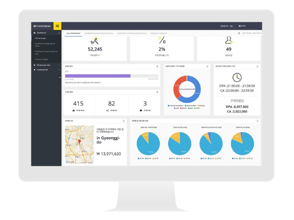Click the purple relevance score progress bar
Viewport: 294px width, 220px height.
click(98, 76)
